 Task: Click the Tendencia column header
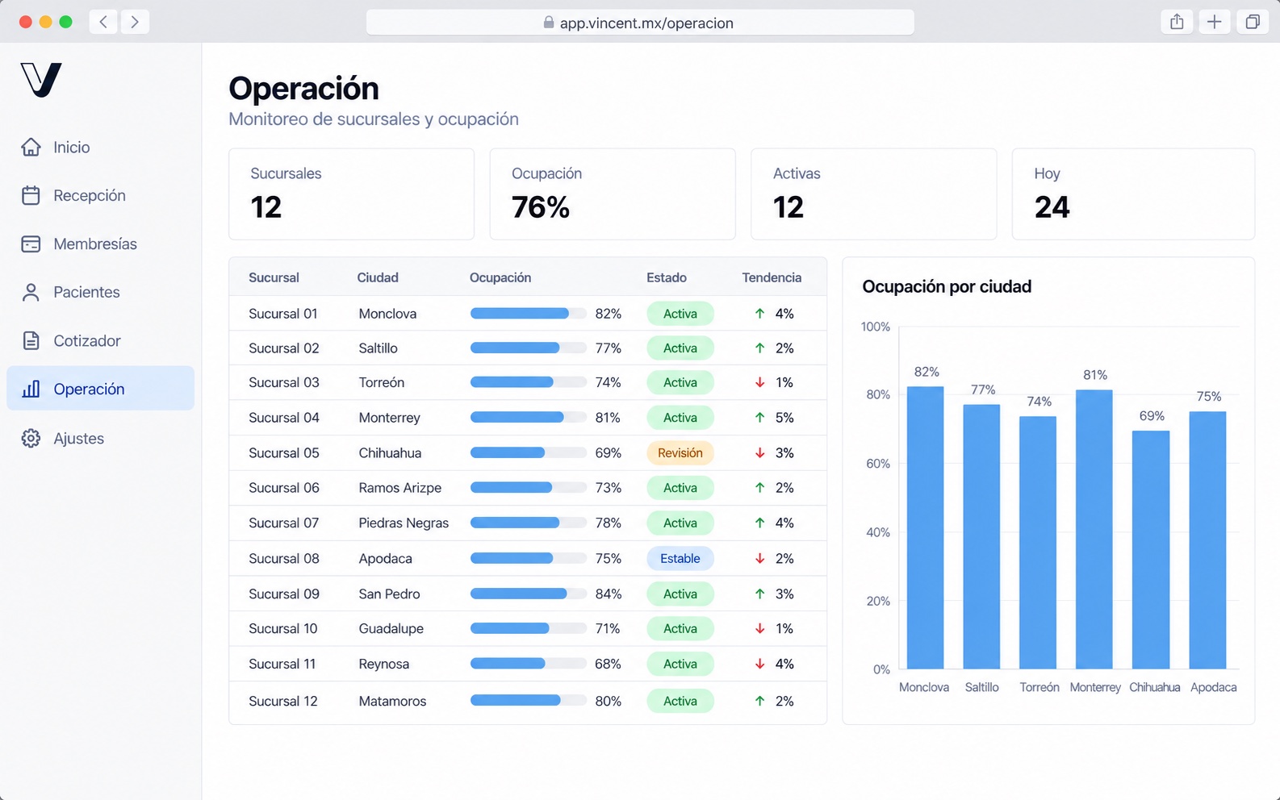(x=772, y=277)
